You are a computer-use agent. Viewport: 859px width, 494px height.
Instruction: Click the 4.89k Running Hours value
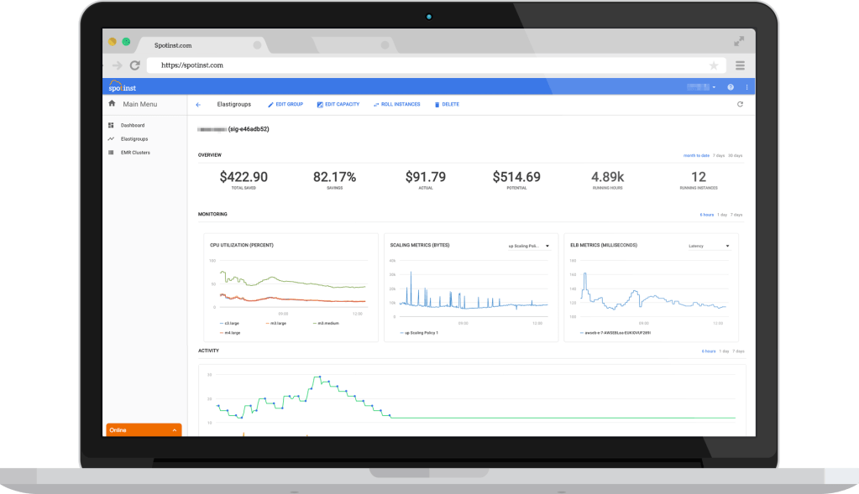tap(608, 177)
